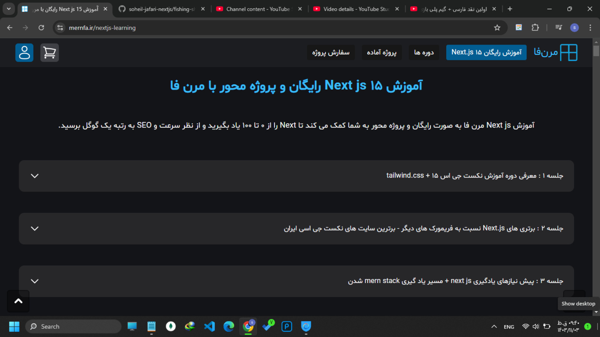Expand session 2 Next.js advantages accordion
600x337 pixels.
pos(296,228)
